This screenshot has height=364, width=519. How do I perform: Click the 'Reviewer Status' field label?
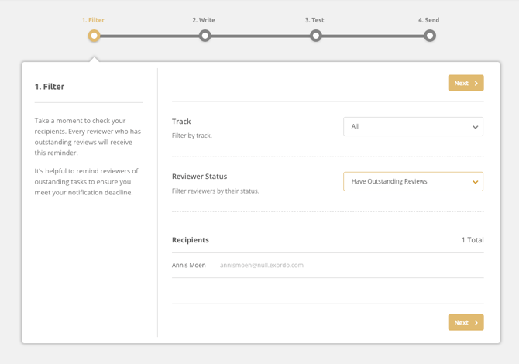pos(199,177)
